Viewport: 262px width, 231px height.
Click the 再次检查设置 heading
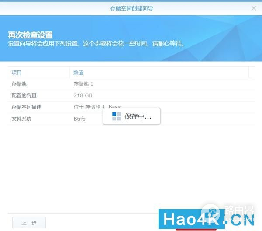pyautogui.click(x=30, y=35)
